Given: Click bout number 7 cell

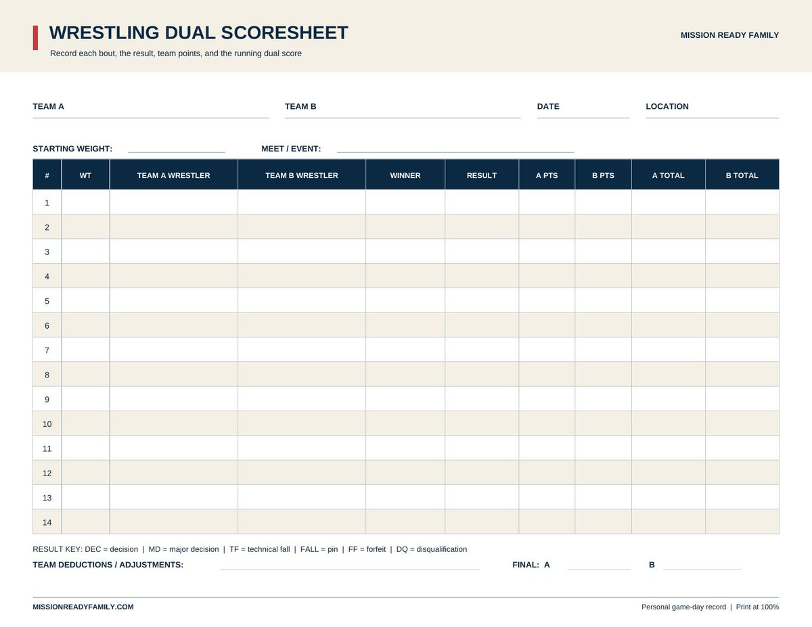Looking at the screenshot, I should [x=47, y=350].
